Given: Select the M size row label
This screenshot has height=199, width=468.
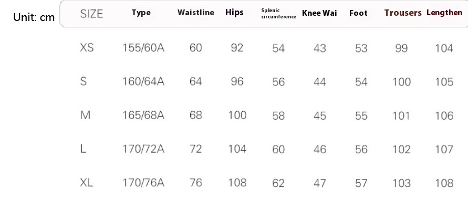Looking at the screenshot, I should pyautogui.click(x=86, y=115).
